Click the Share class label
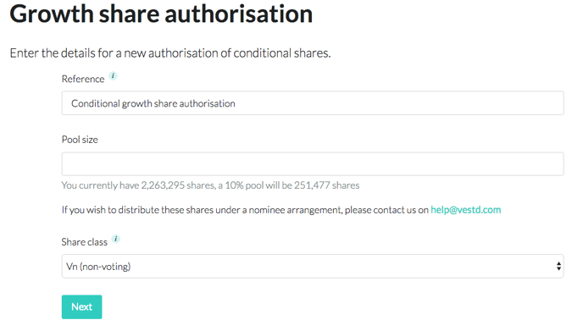 85,242
